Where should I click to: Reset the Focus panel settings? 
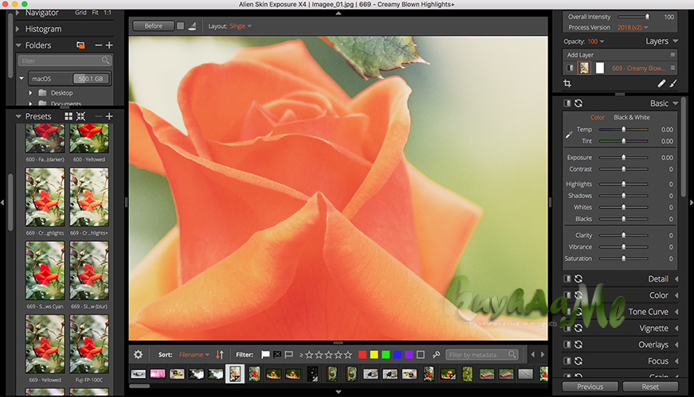[578, 360]
